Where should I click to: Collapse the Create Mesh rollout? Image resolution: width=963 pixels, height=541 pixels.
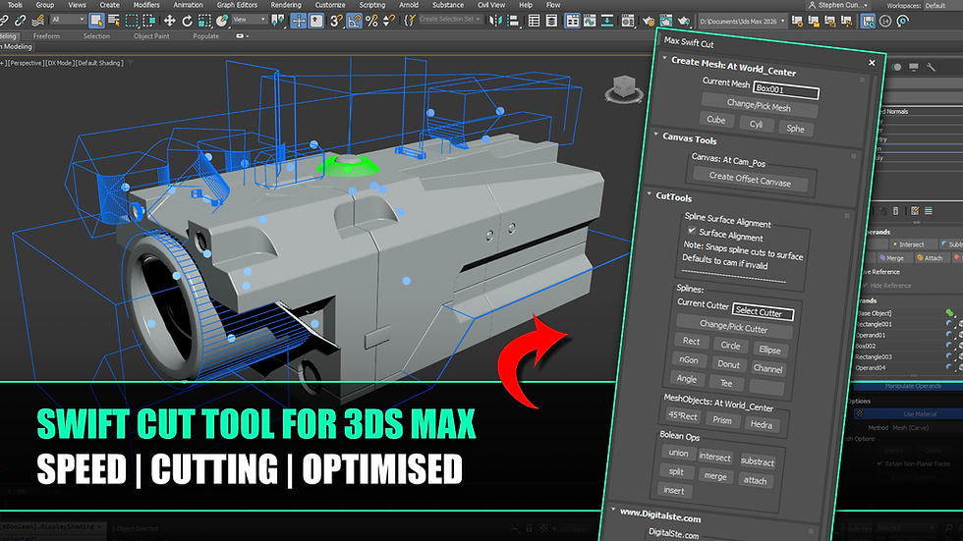664,59
